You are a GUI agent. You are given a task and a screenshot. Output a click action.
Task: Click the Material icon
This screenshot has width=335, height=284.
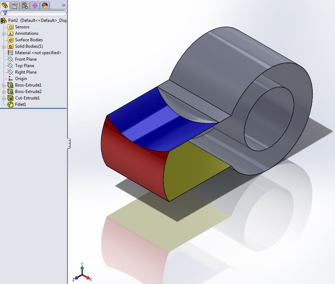tap(10, 53)
